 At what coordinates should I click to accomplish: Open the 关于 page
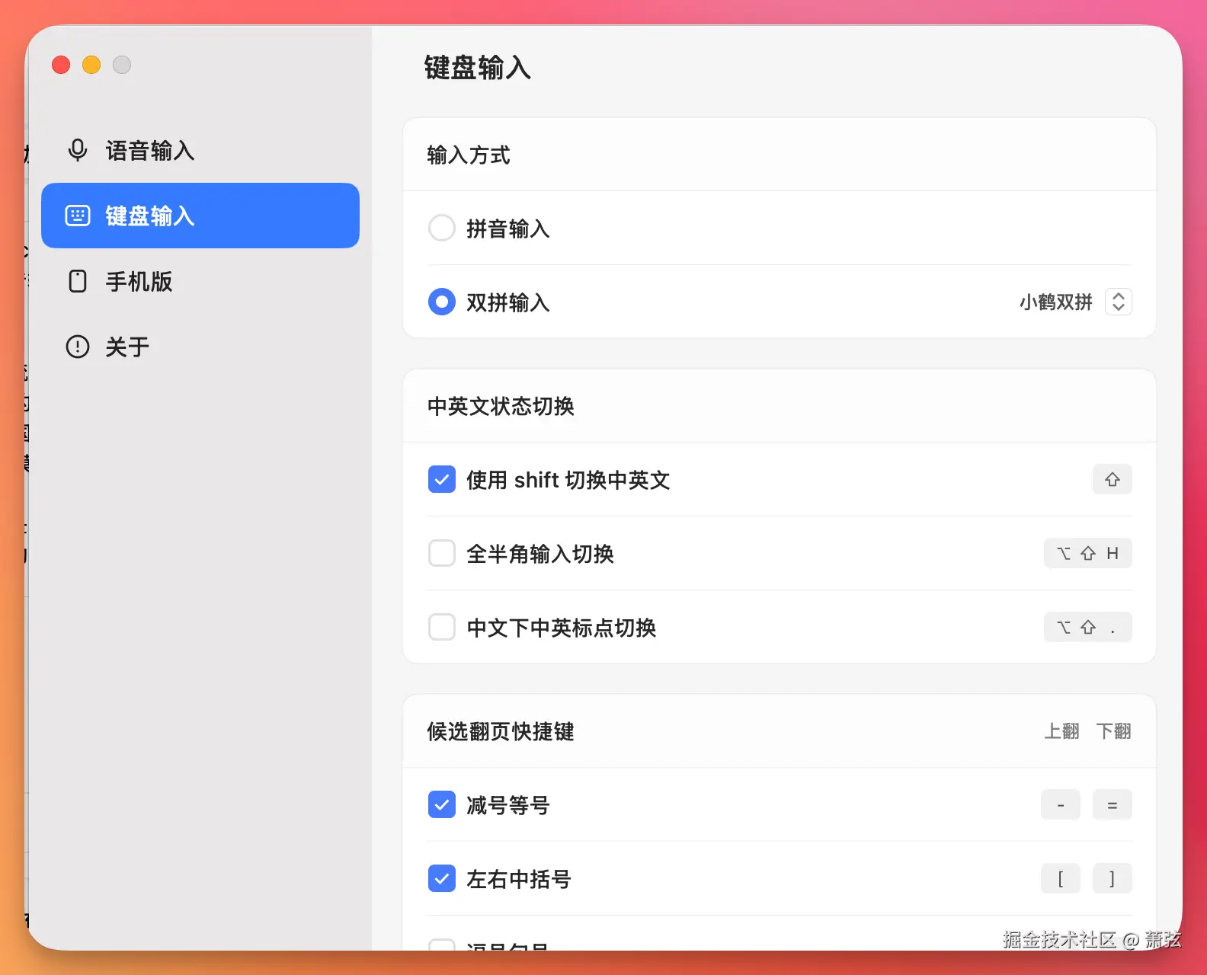coord(200,347)
